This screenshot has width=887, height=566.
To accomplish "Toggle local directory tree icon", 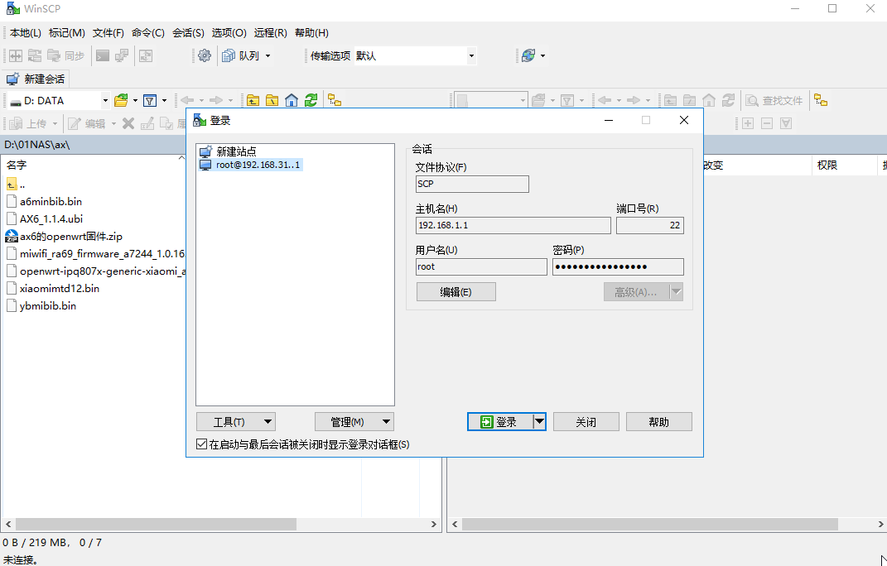I will click(335, 101).
